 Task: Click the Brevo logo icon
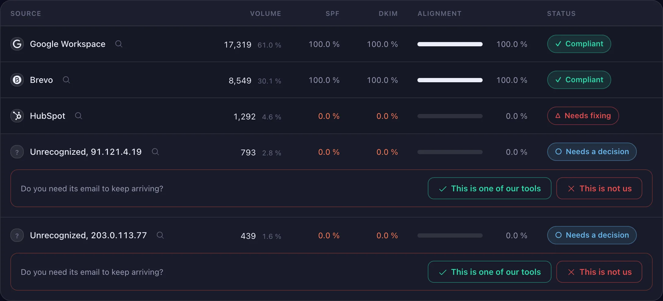tap(17, 80)
